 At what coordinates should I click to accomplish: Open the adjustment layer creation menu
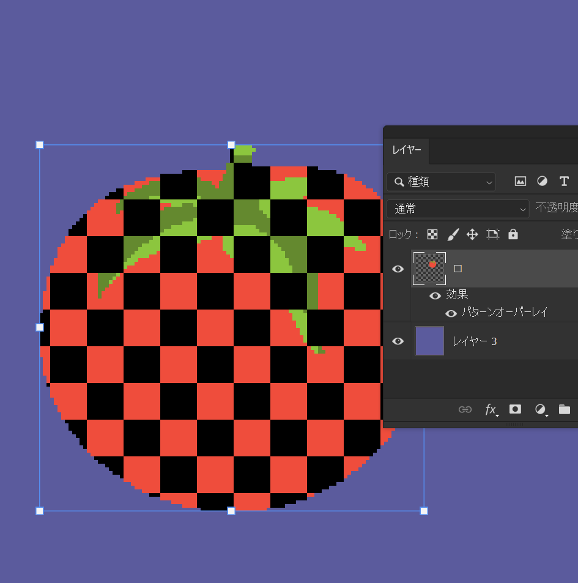point(541,409)
